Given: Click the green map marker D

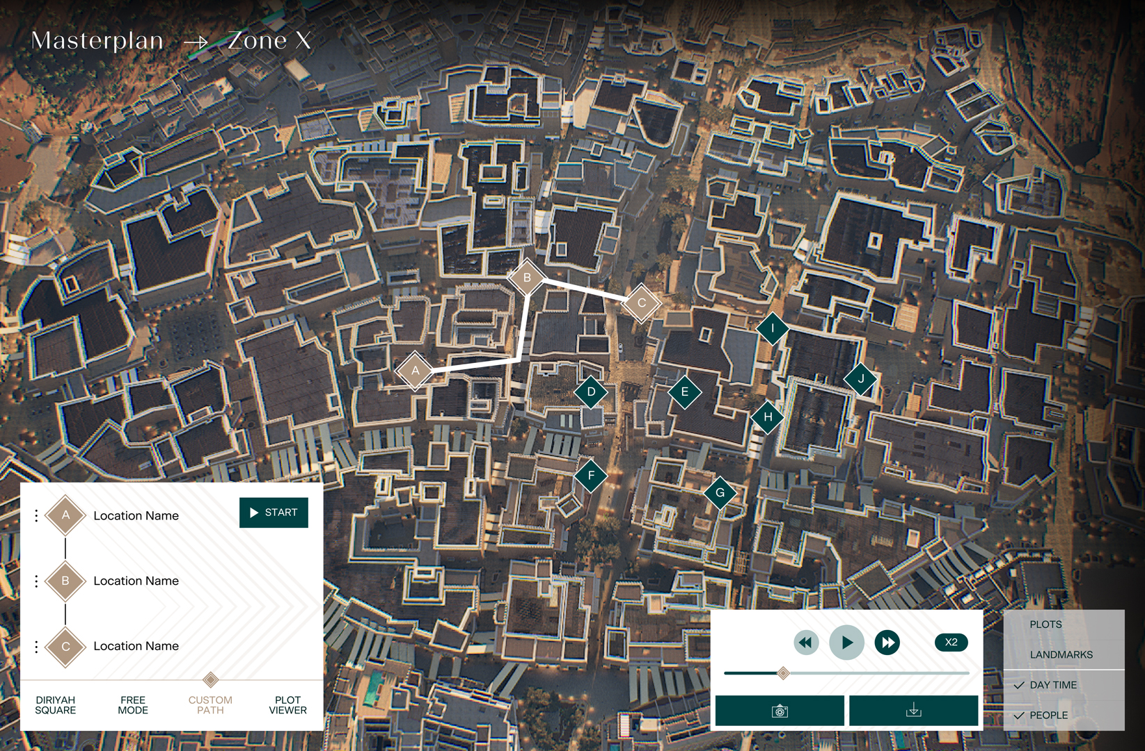Looking at the screenshot, I should tap(591, 391).
